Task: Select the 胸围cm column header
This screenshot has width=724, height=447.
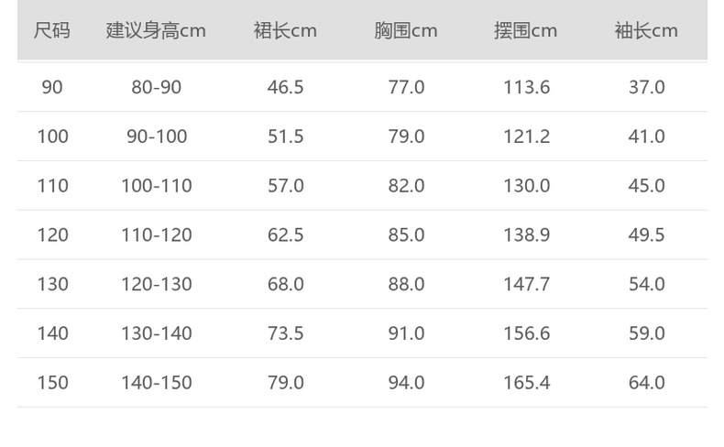Action: pyautogui.click(x=406, y=31)
